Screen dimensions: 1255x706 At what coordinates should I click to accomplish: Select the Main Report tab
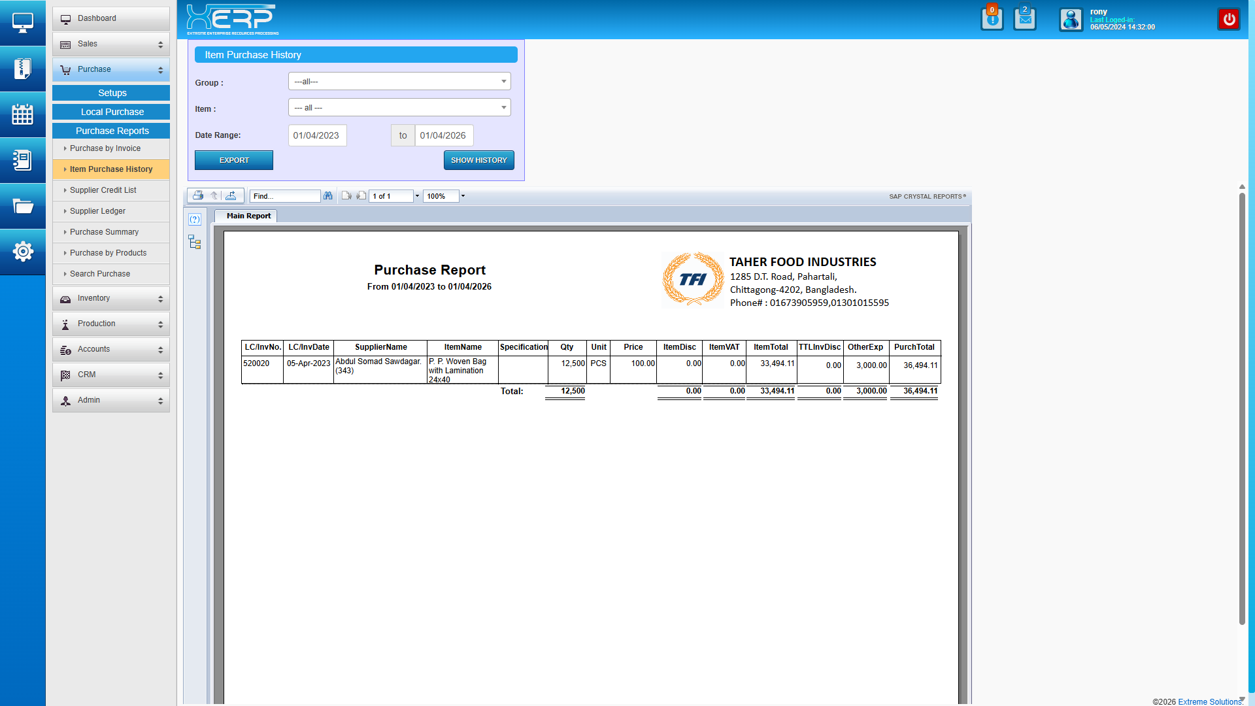(x=248, y=216)
